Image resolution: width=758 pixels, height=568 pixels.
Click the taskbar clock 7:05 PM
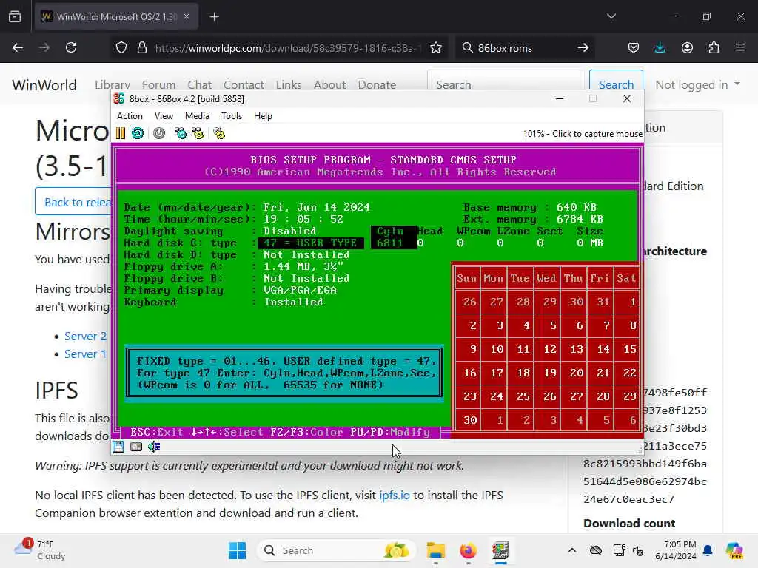[x=676, y=550]
